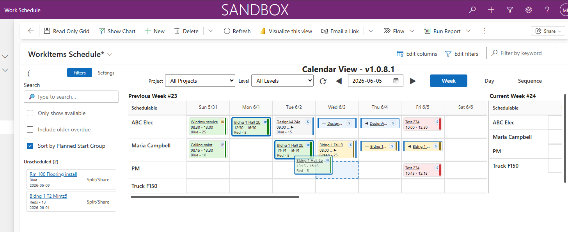Screen dimensions: 568x232
Task: Switch to the Day view
Action: [x=489, y=81]
